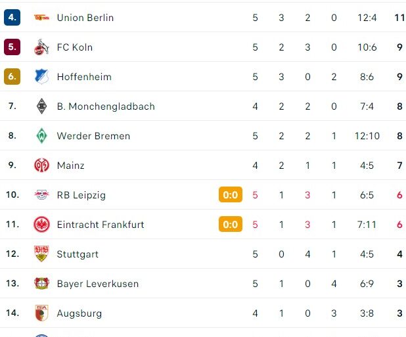
Task: Click the RB Leipzig club logo
Action: 41,195
